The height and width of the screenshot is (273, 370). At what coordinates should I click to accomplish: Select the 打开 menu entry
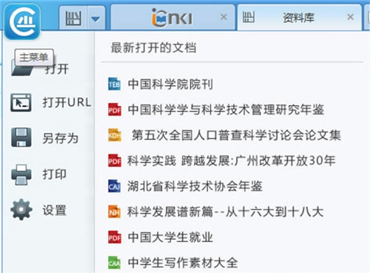pos(57,69)
